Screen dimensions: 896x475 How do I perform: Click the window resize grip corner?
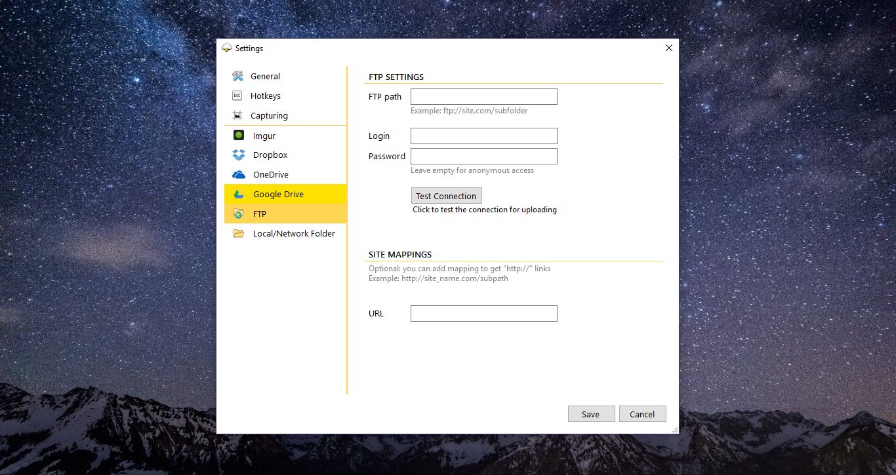pos(675,430)
